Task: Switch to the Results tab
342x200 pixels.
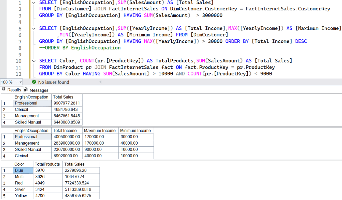Action: pos(14,90)
